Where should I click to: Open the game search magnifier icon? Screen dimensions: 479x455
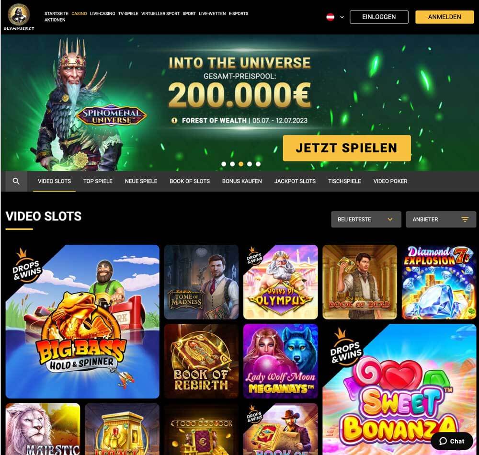coord(16,181)
